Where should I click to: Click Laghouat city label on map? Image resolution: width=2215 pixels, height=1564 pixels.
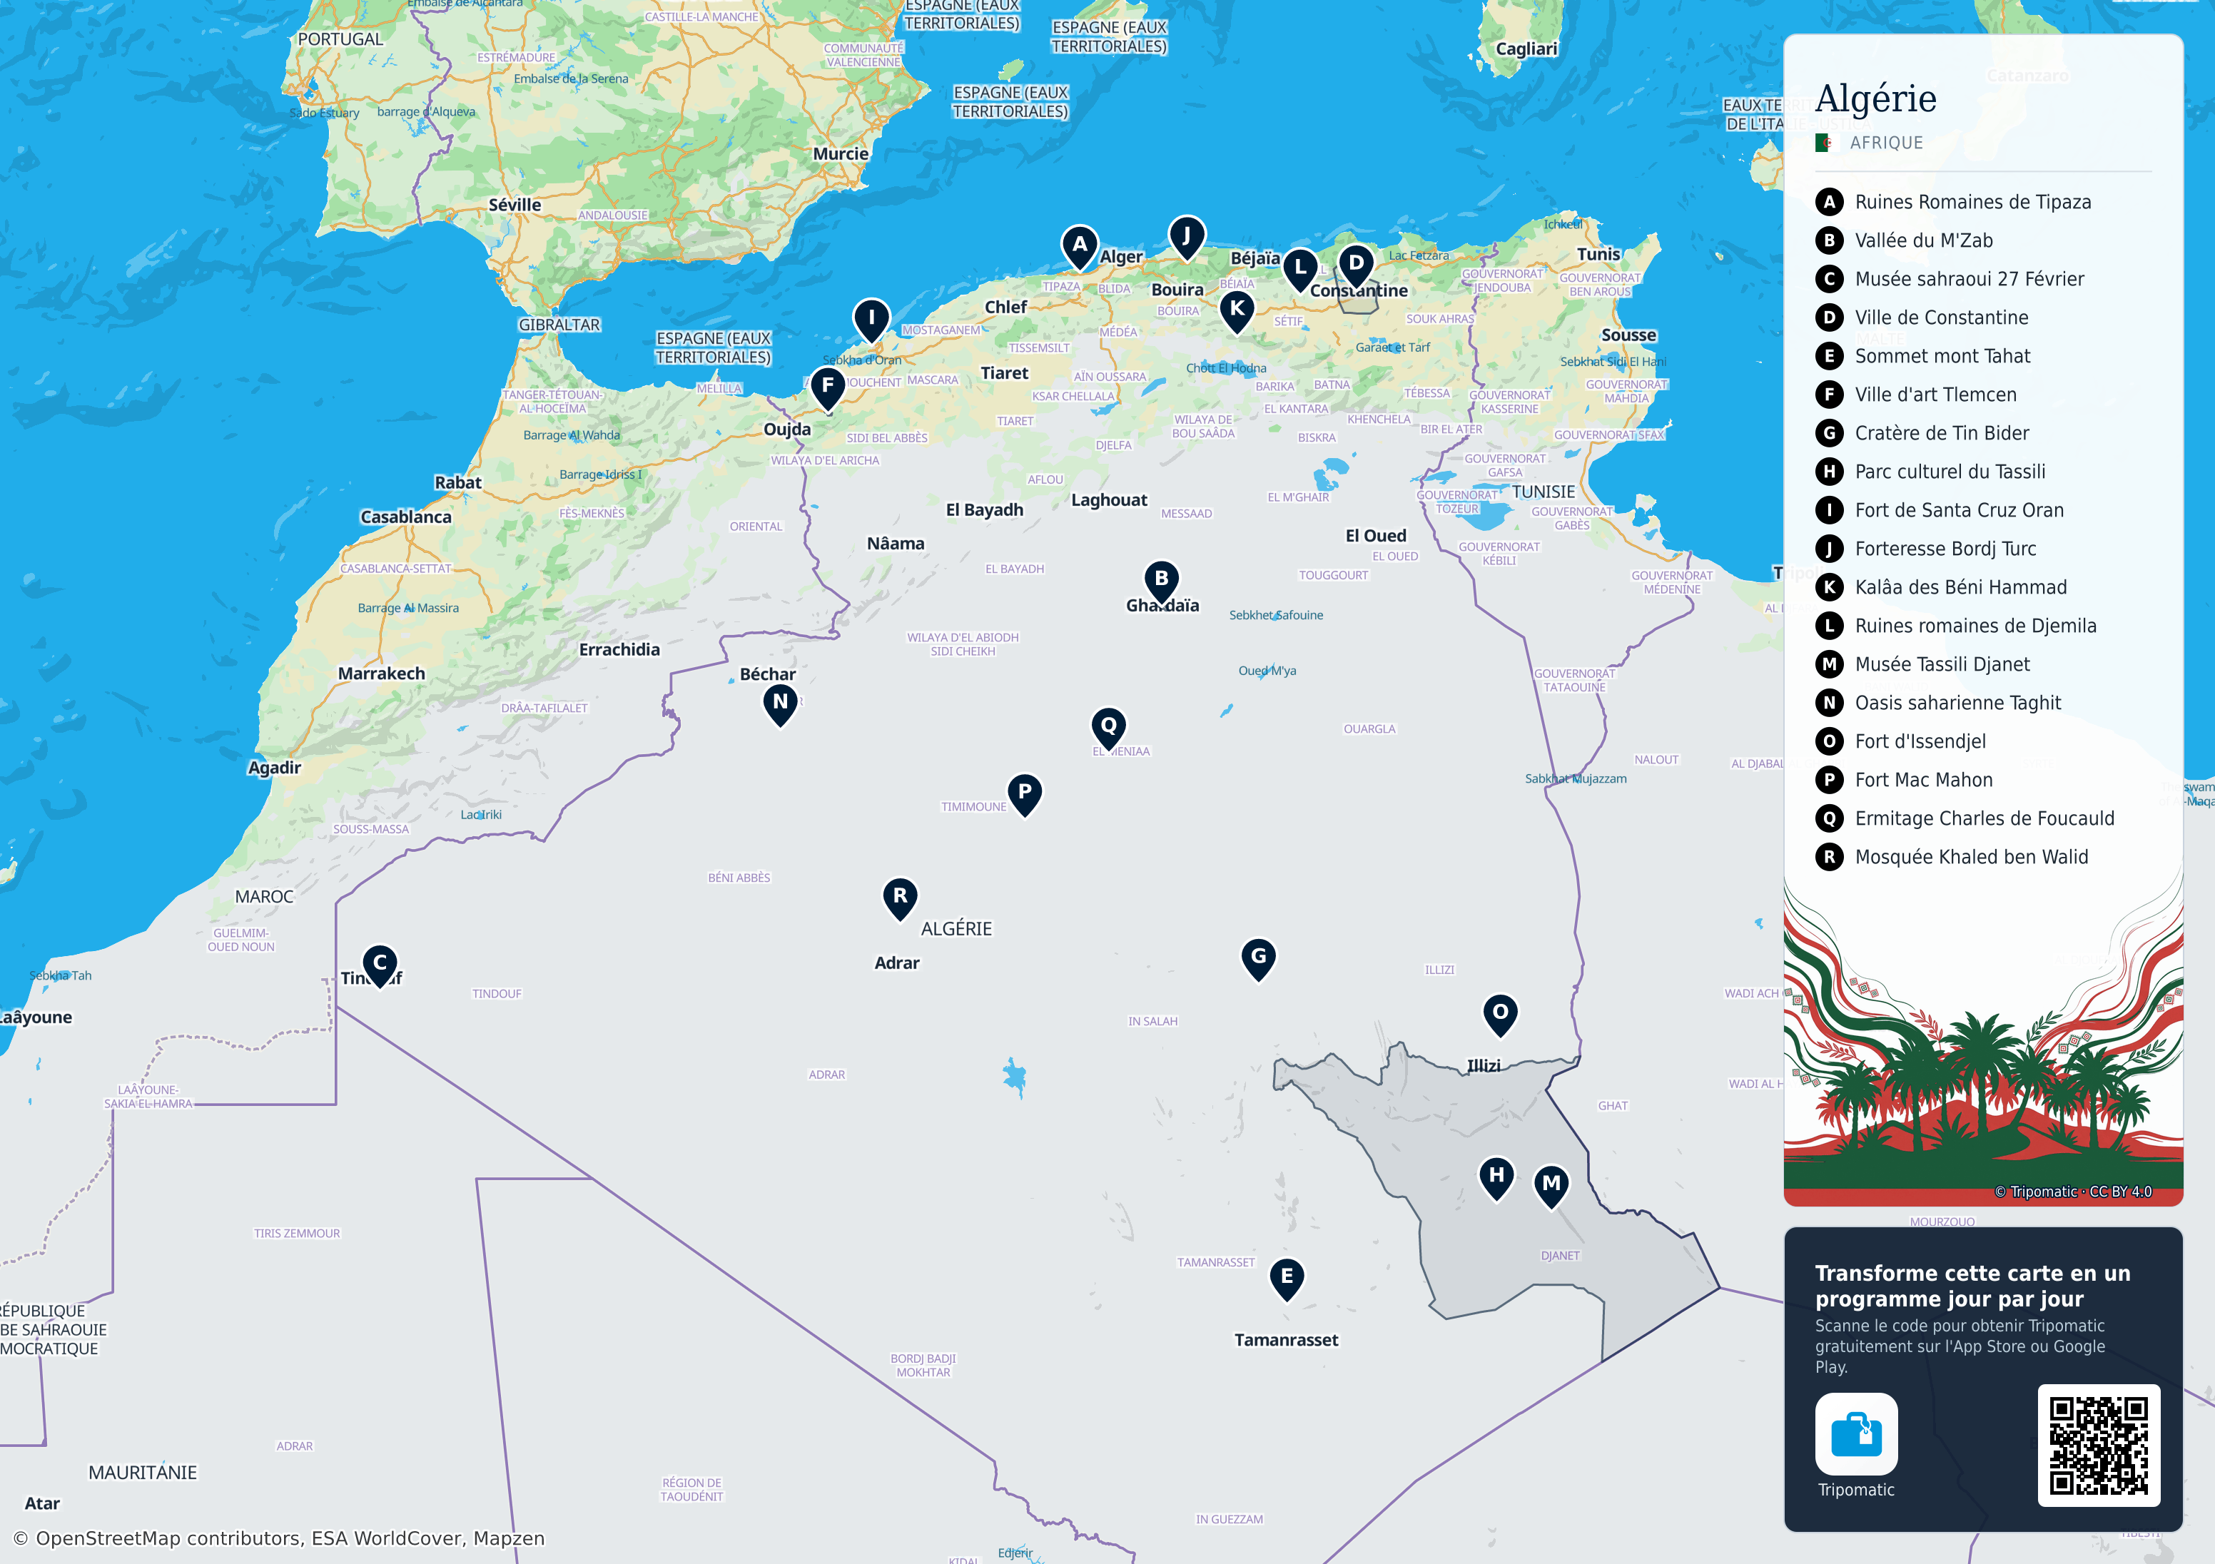(x=1110, y=499)
